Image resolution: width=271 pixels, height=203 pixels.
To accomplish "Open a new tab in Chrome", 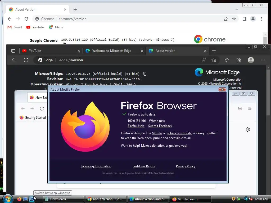I will pyautogui.click(x=75, y=10).
